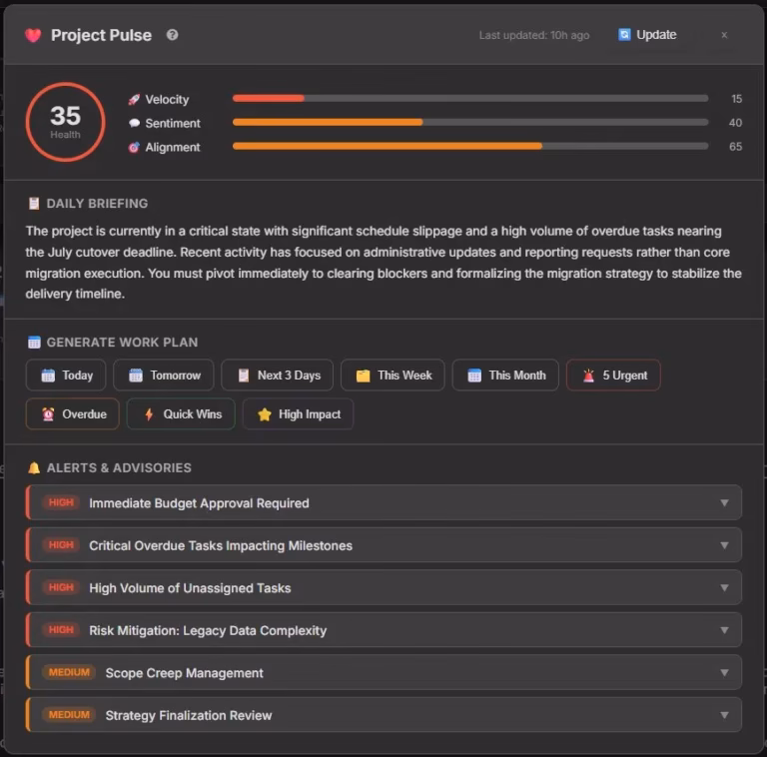The width and height of the screenshot is (767, 757).
Task: Click the HIGH badge on Critical Overdue Tasks
Action: (x=61, y=545)
